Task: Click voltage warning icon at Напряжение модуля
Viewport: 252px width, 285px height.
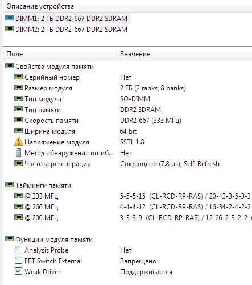Action: [19, 142]
